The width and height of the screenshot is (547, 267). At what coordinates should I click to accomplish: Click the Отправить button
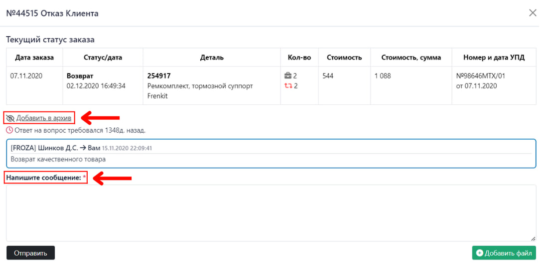31,253
